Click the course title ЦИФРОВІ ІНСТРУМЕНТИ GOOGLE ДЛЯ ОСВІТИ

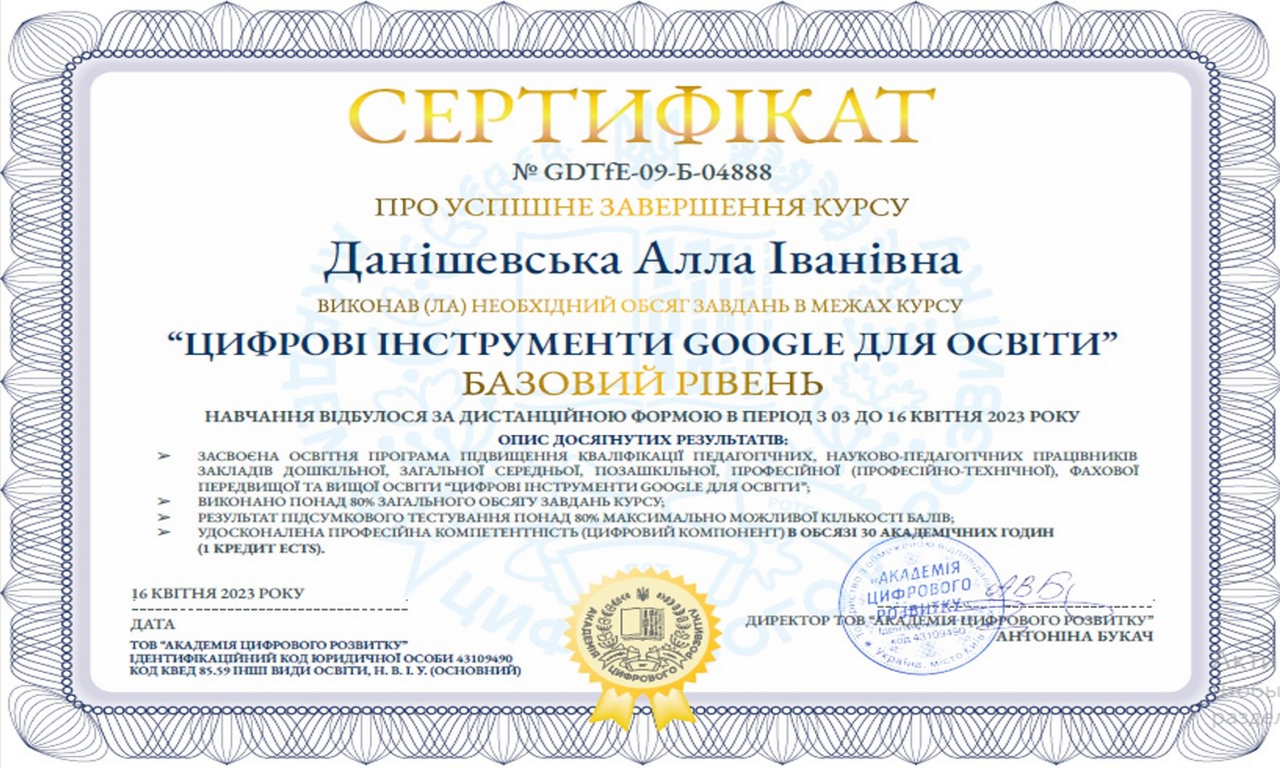pyautogui.click(x=641, y=345)
